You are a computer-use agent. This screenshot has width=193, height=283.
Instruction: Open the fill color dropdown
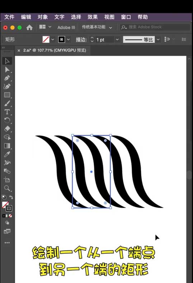pyautogui.click(x=53, y=39)
